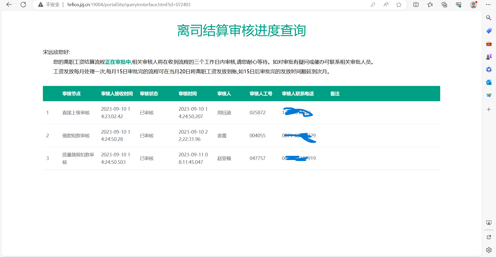This screenshot has height=257, width=496.
Task: Open the user profile avatar
Action: pos(474,5)
